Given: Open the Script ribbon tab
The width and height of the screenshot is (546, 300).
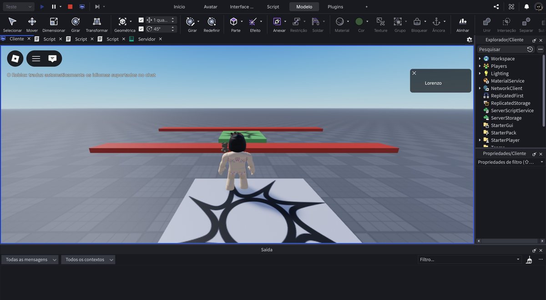Looking at the screenshot, I should coord(273,7).
